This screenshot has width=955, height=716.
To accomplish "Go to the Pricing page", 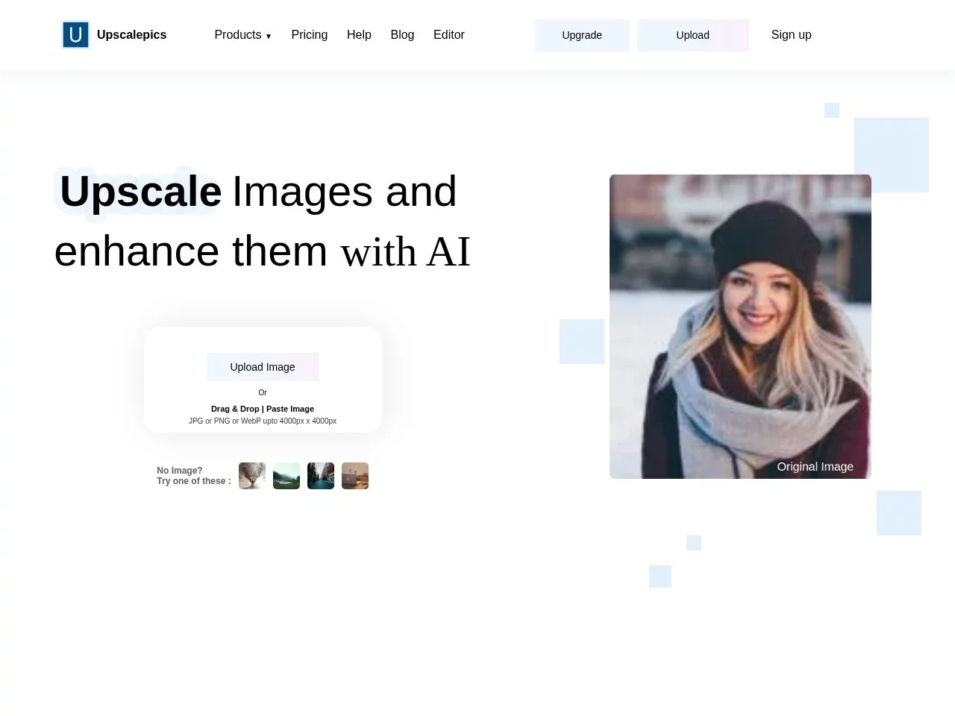I will point(309,35).
